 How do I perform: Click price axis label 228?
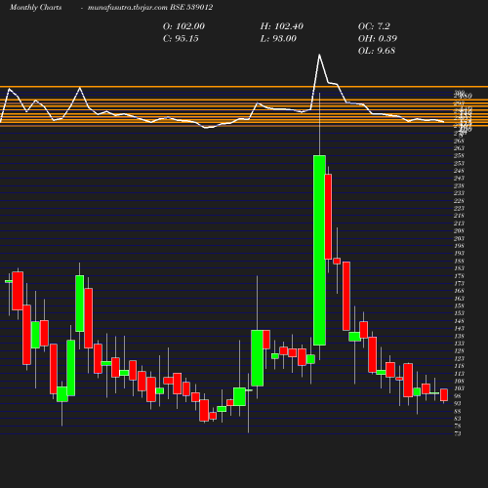459,201
